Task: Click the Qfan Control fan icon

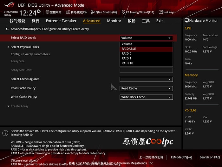Action: (x=93, y=12)
